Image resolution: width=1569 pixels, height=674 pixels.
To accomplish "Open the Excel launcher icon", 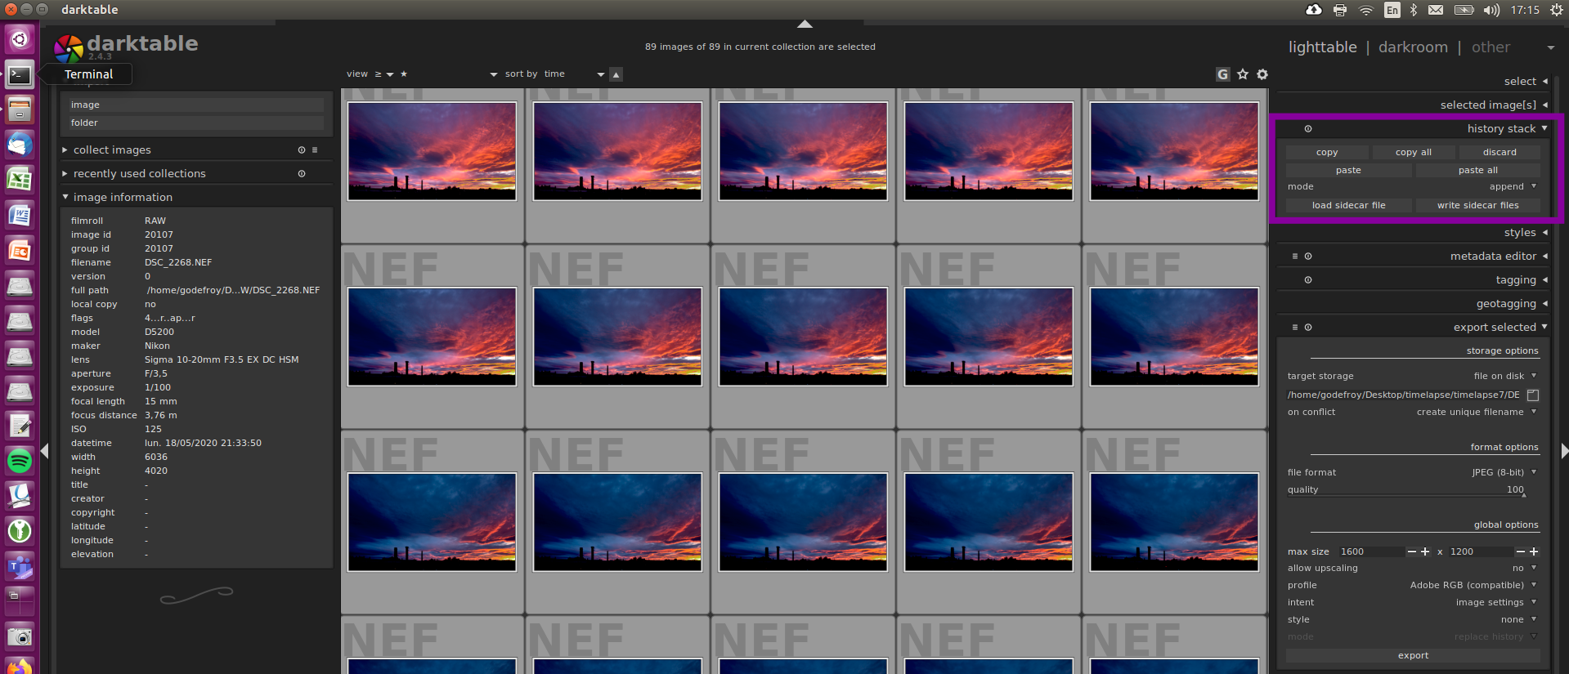I will coord(20,180).
